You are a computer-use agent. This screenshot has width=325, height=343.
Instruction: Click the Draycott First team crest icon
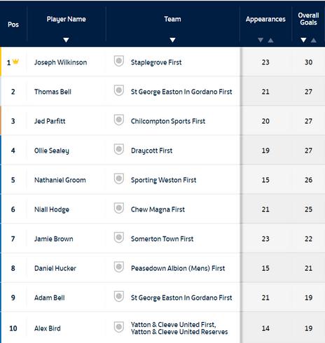point(119,149)
